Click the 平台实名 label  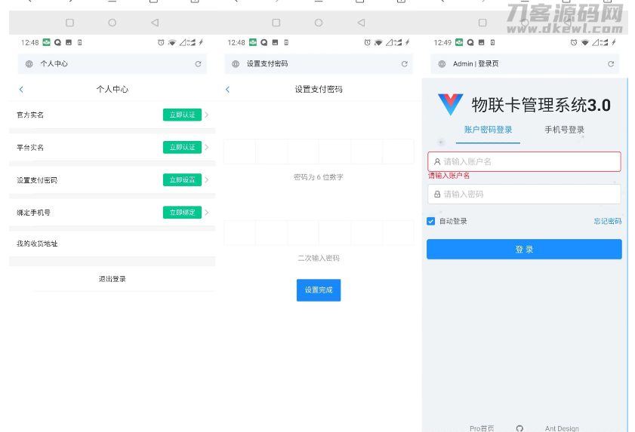[x=30, y=147]
